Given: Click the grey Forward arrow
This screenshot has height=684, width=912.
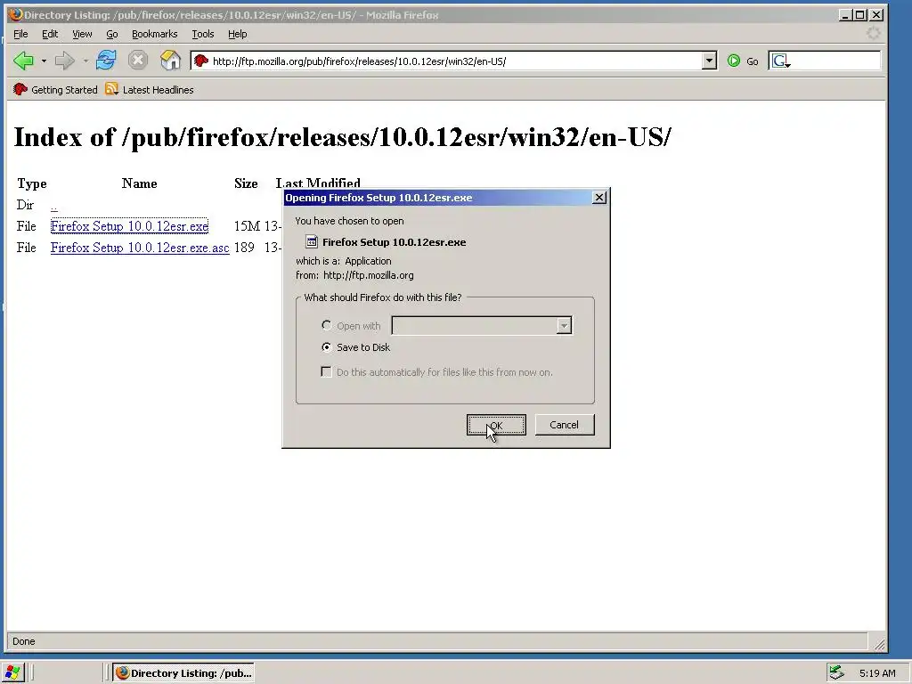Looking at the screenshot, I should (x=64, y=61).
